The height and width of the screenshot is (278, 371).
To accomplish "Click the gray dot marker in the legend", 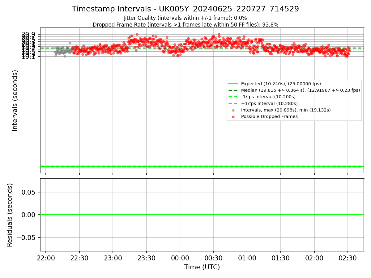I will click(233, 110).
